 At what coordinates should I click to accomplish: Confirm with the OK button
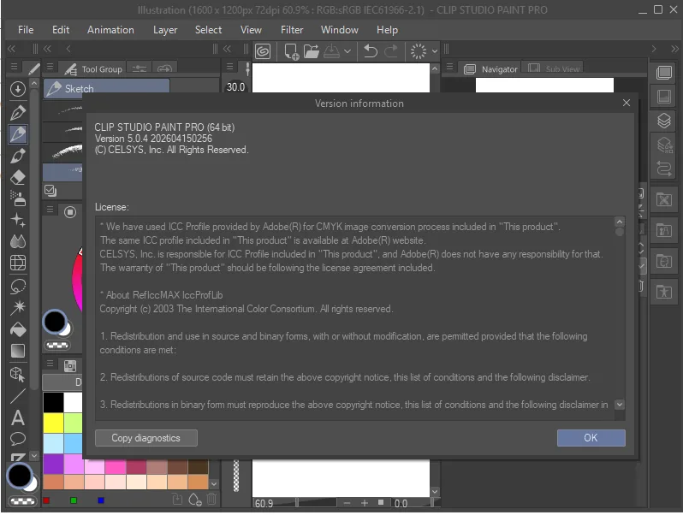click(591, 438)
